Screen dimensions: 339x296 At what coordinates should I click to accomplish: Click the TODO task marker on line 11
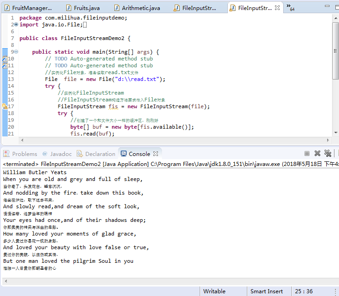5,65
